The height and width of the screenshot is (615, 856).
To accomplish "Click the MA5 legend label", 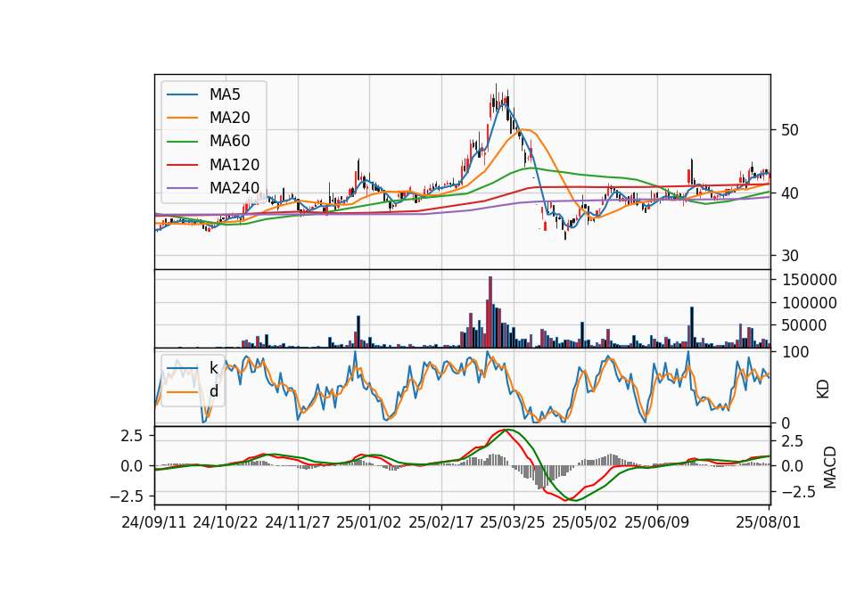I will click(x=225, y=94).
